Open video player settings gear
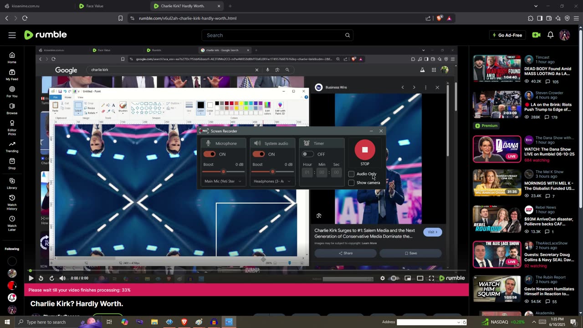583x328 pixels. pos(383,278)
